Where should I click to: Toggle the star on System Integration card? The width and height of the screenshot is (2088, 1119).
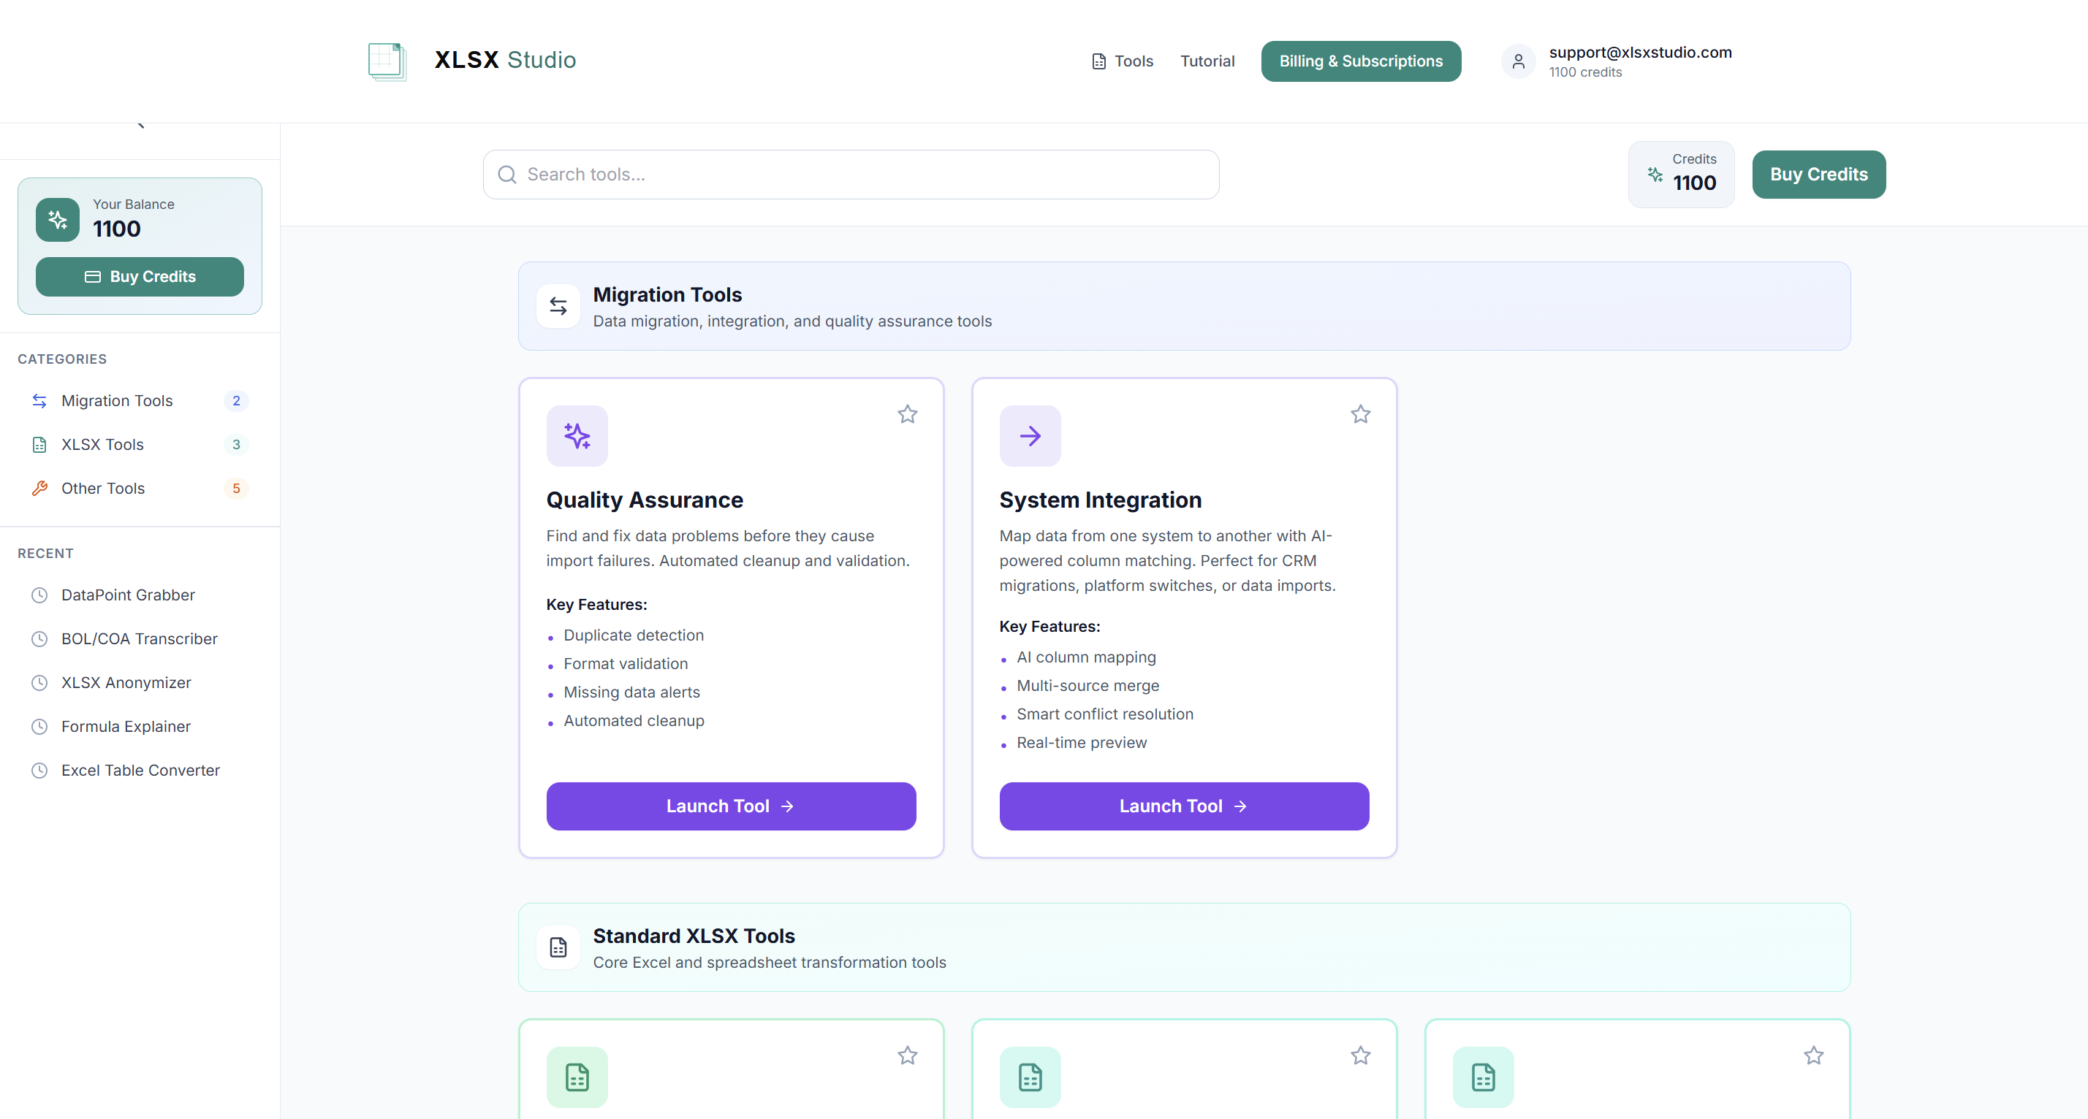click(1360, 414)
